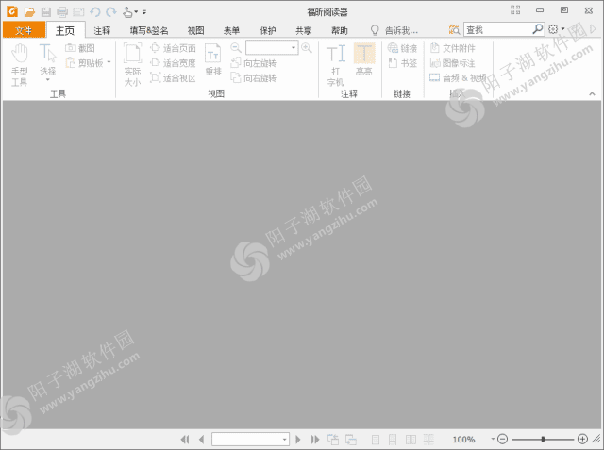The image size is (604, 450).
Task: Click the next view icon in status bar
Action: pos(350,440)
